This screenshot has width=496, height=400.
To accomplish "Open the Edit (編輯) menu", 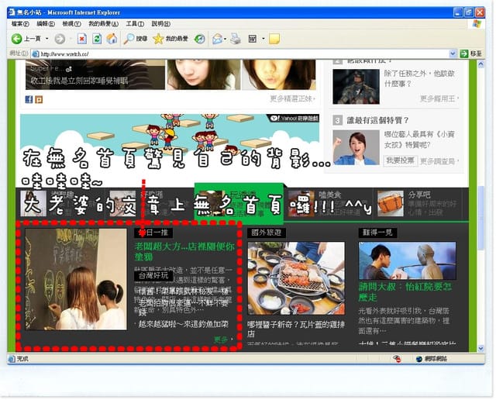I will click(x=46, y=24).
